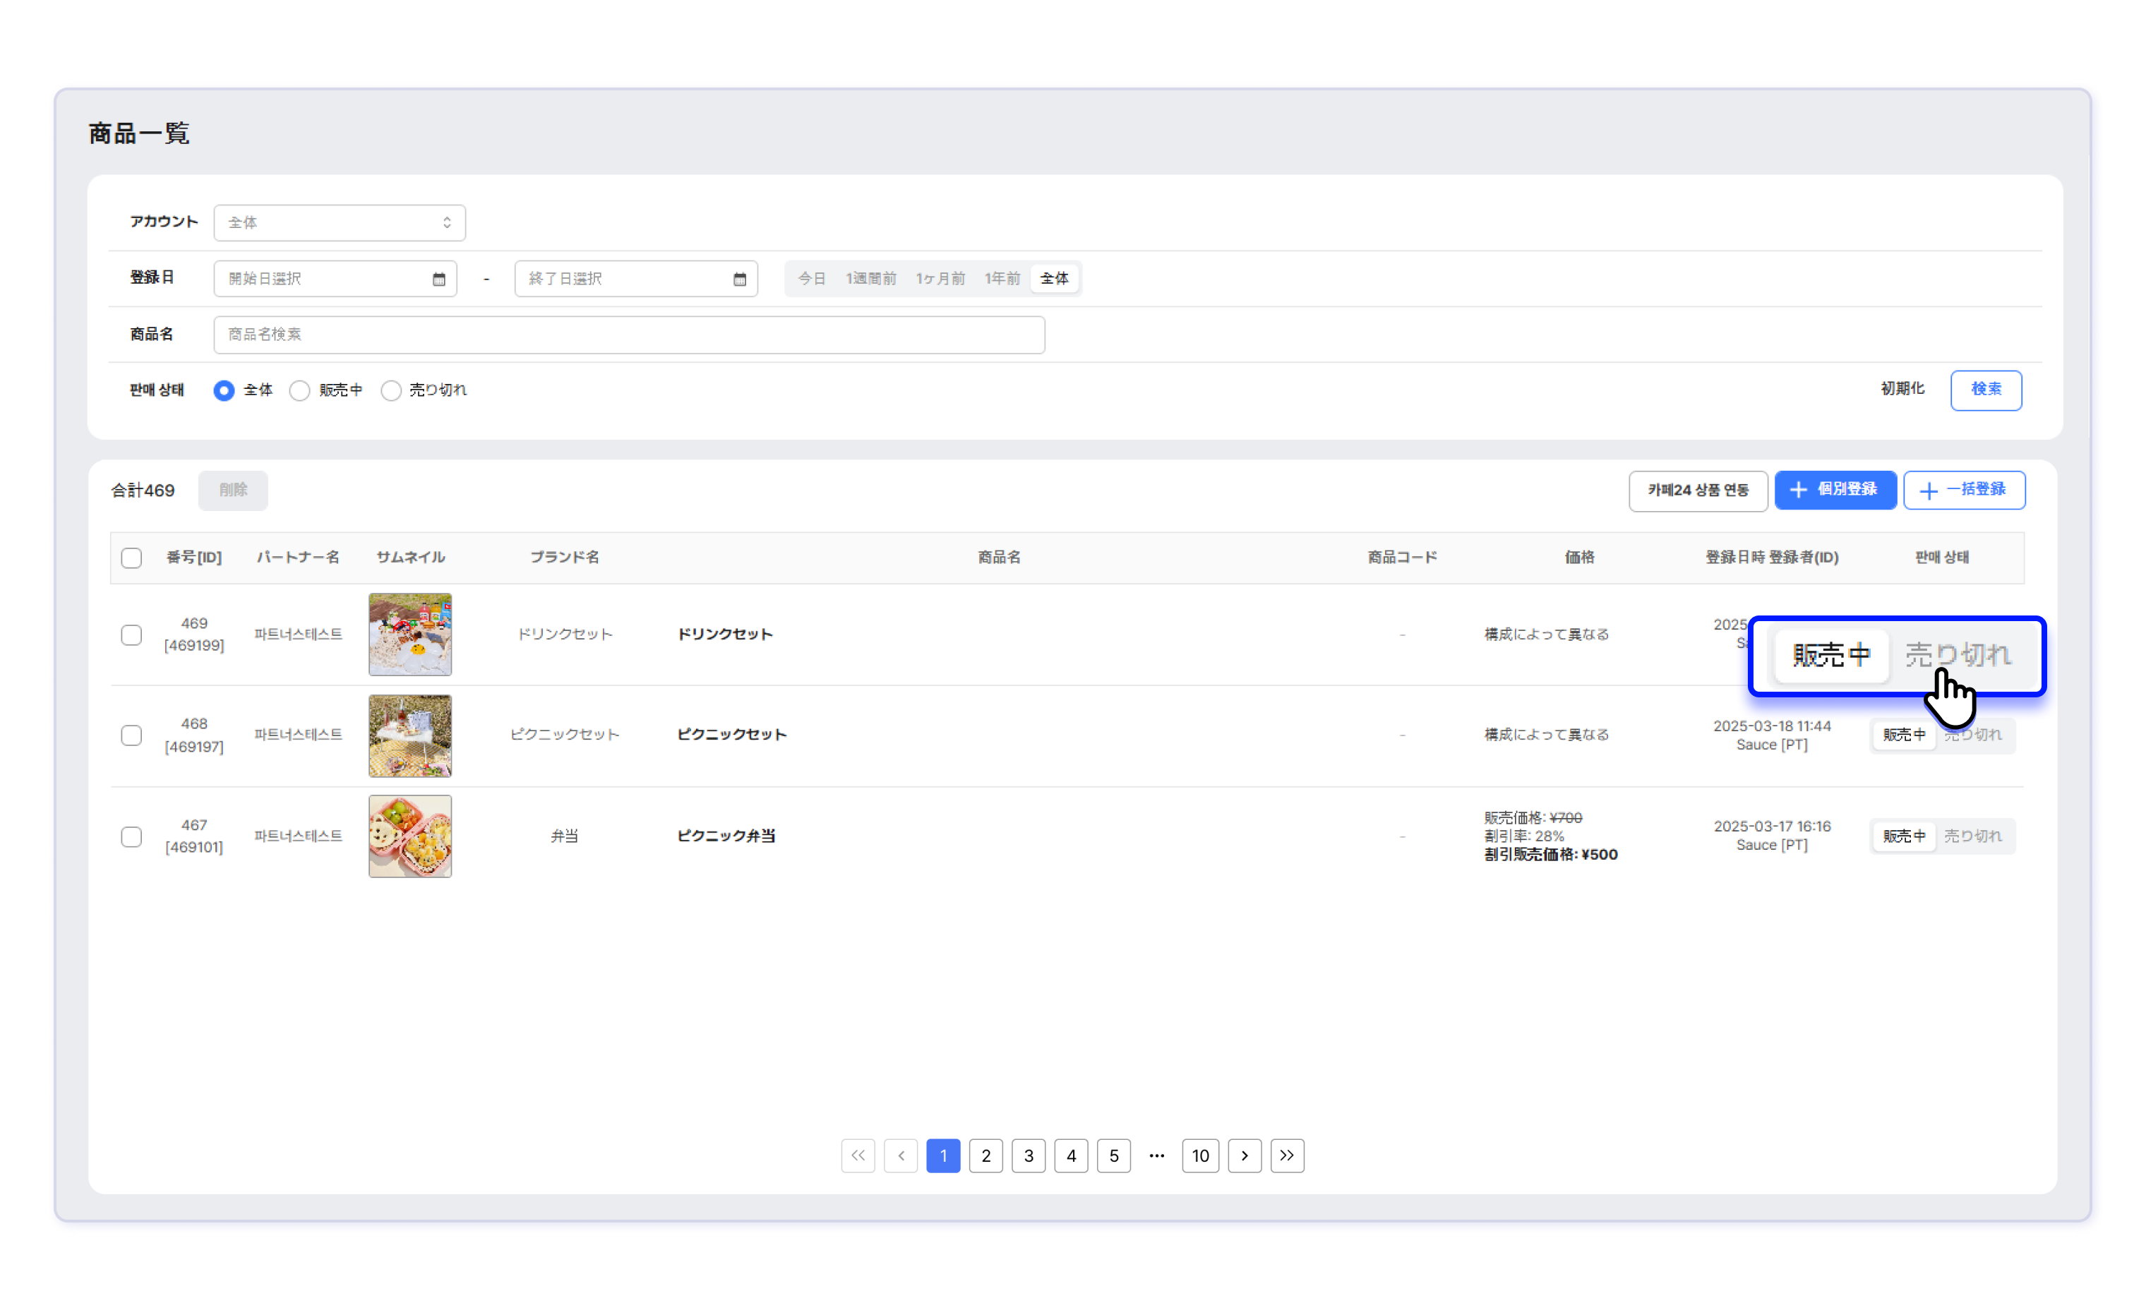Go to the last page using the double arrow
This screenshot has width=2146, height=1310.
(1286, 1155)
